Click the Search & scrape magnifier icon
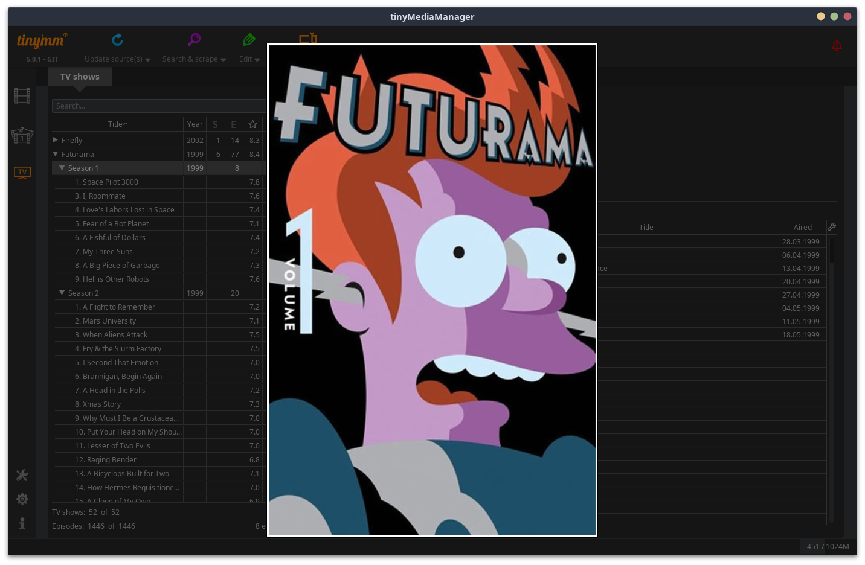865x565 pixels. [194, 40]
